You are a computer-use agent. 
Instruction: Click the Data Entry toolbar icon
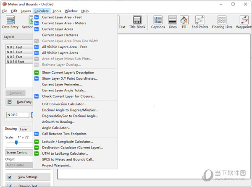click(10, 22)
